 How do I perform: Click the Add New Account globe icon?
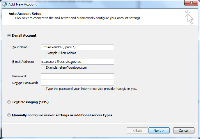pyautogui.click(x=5, y=4)
